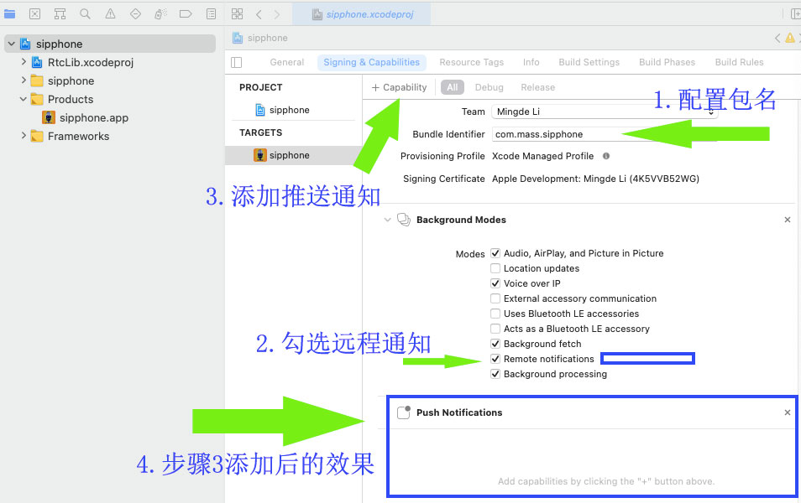Switch to the General tab

286,62
